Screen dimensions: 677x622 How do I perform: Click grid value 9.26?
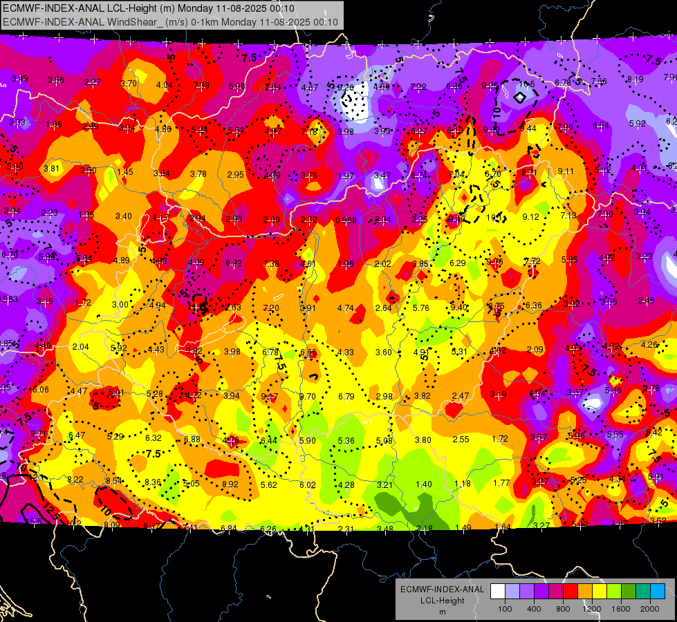point(345,87)
